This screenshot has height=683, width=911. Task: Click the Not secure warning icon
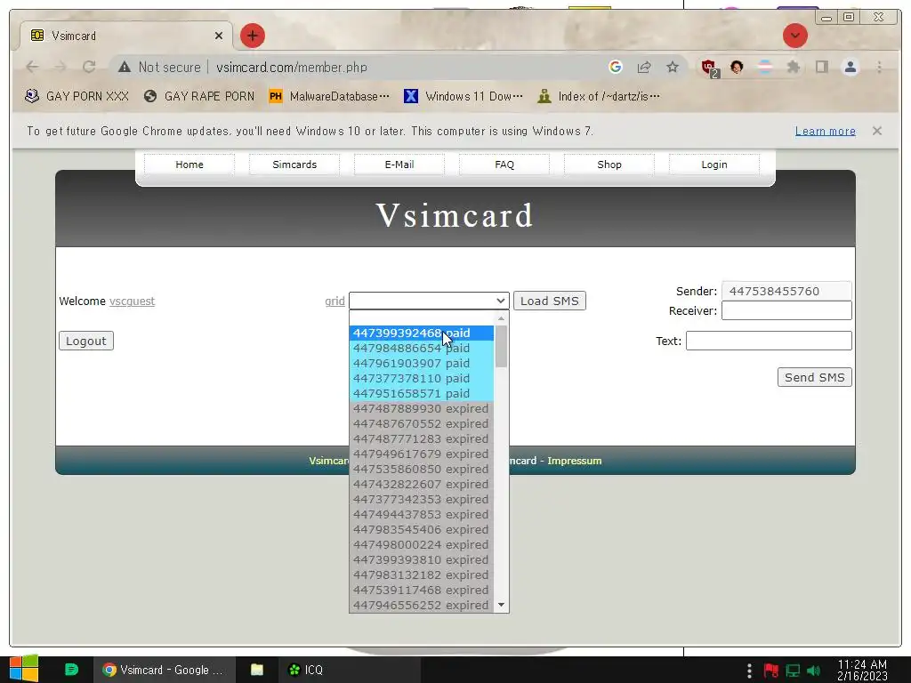(125, 68)
